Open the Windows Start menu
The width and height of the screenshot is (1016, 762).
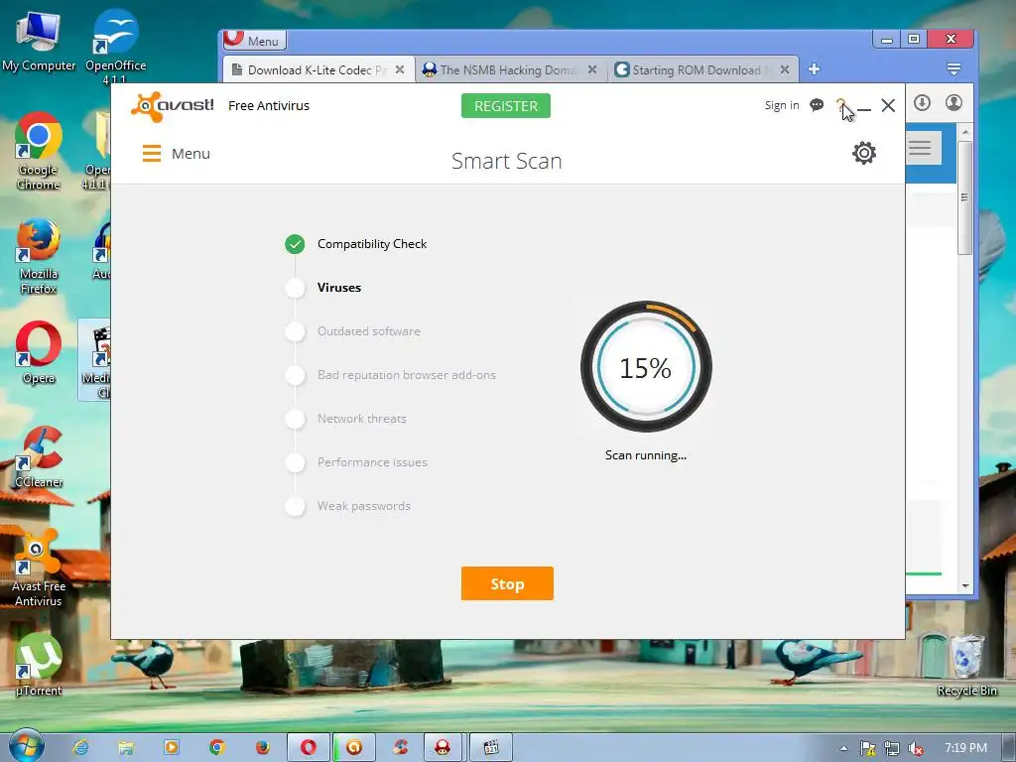(x=27, y=746)
